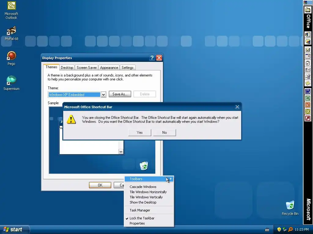The height and width of the screenshot is (234, 313).
Task: Click the Office folder icon on Shortcut Bar
Action: pyautogui.click(x=307, y=10)
